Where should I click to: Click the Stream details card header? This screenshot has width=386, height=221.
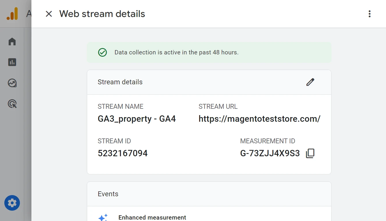(x=120, y=82)
